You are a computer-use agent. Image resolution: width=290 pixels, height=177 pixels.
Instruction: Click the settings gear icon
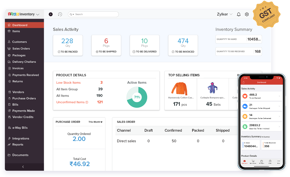[x=247, y=14]
